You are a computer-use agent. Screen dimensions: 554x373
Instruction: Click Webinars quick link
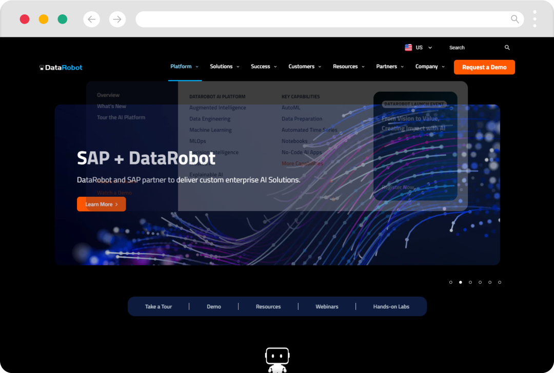(x=327, y=307)
